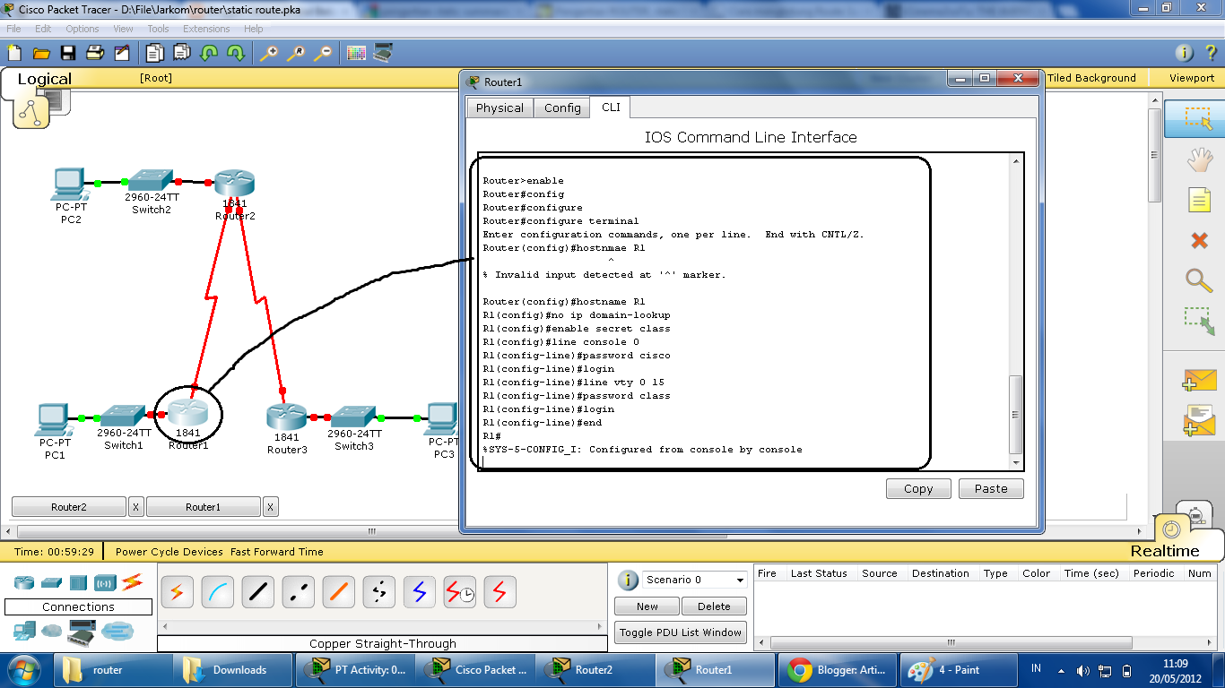
Task: Choose the Copper Straight-Through solid black cable
Action: [258, 591]
